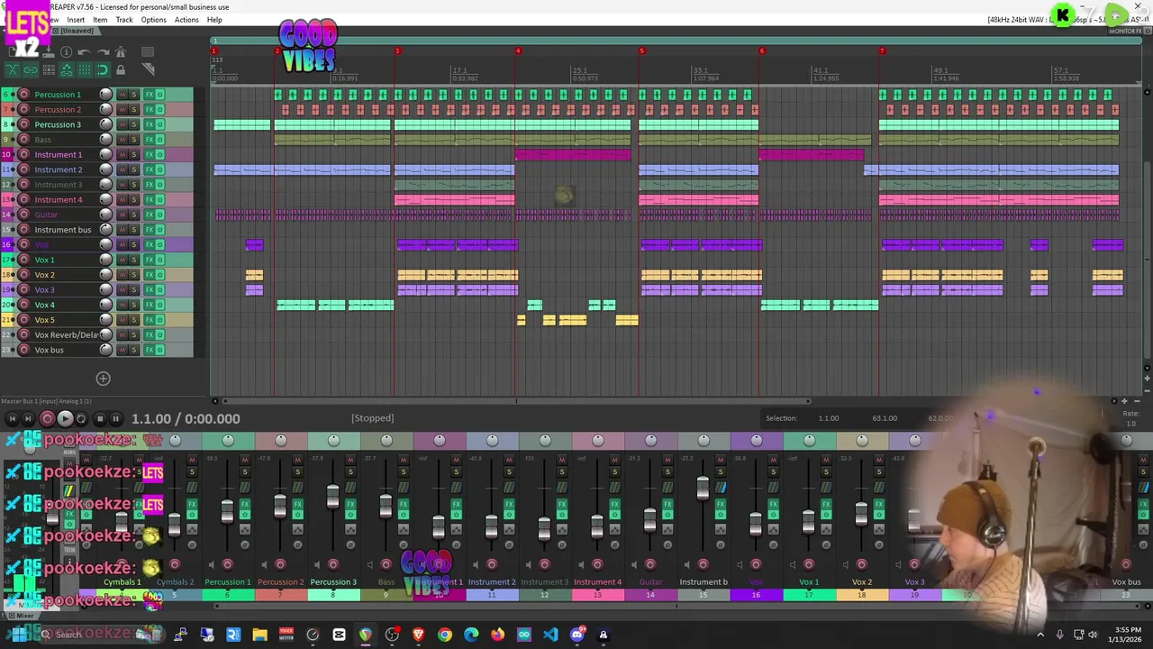
Task: Arm Vox 1 track for recording
Action: pos(24,260)
